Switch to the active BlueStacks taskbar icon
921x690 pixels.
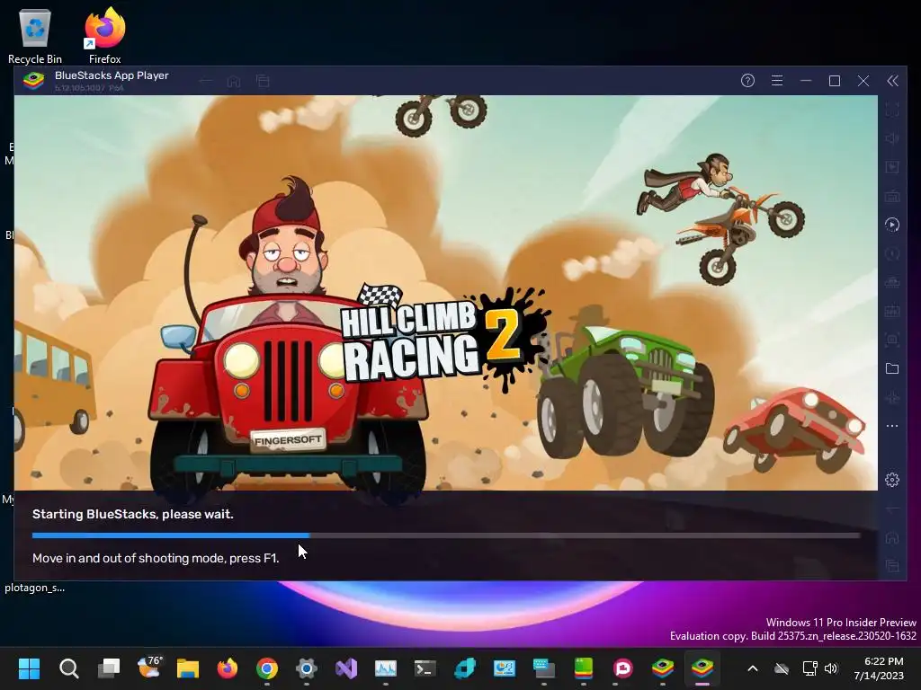click(702, 668)
